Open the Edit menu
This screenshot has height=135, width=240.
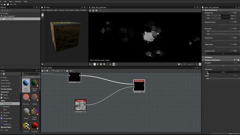click(x=5, y=1)
